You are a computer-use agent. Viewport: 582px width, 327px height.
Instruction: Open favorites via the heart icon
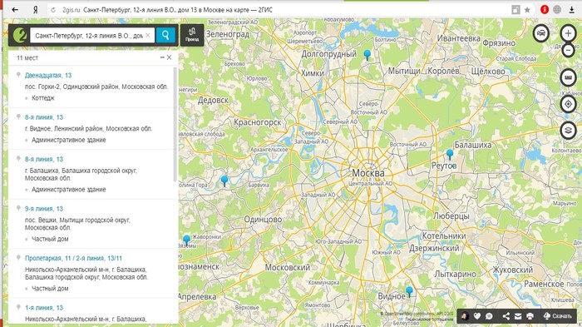(477, 316)
